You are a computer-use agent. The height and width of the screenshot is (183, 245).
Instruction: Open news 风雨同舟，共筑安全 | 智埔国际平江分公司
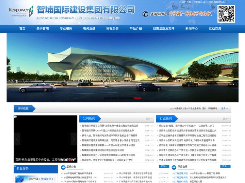(108, 160)
